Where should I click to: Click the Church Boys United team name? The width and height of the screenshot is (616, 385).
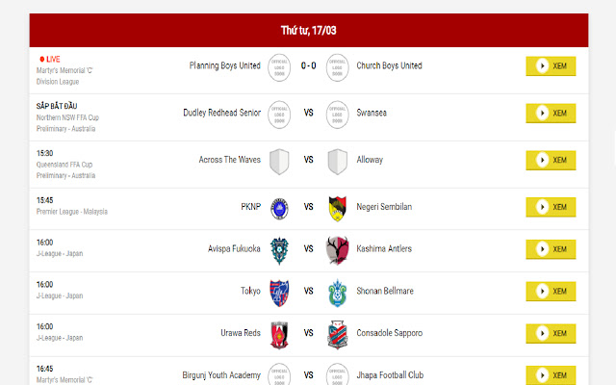[x=389, y=66]
